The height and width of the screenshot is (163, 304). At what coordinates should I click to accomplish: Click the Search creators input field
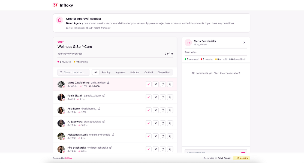74,72
